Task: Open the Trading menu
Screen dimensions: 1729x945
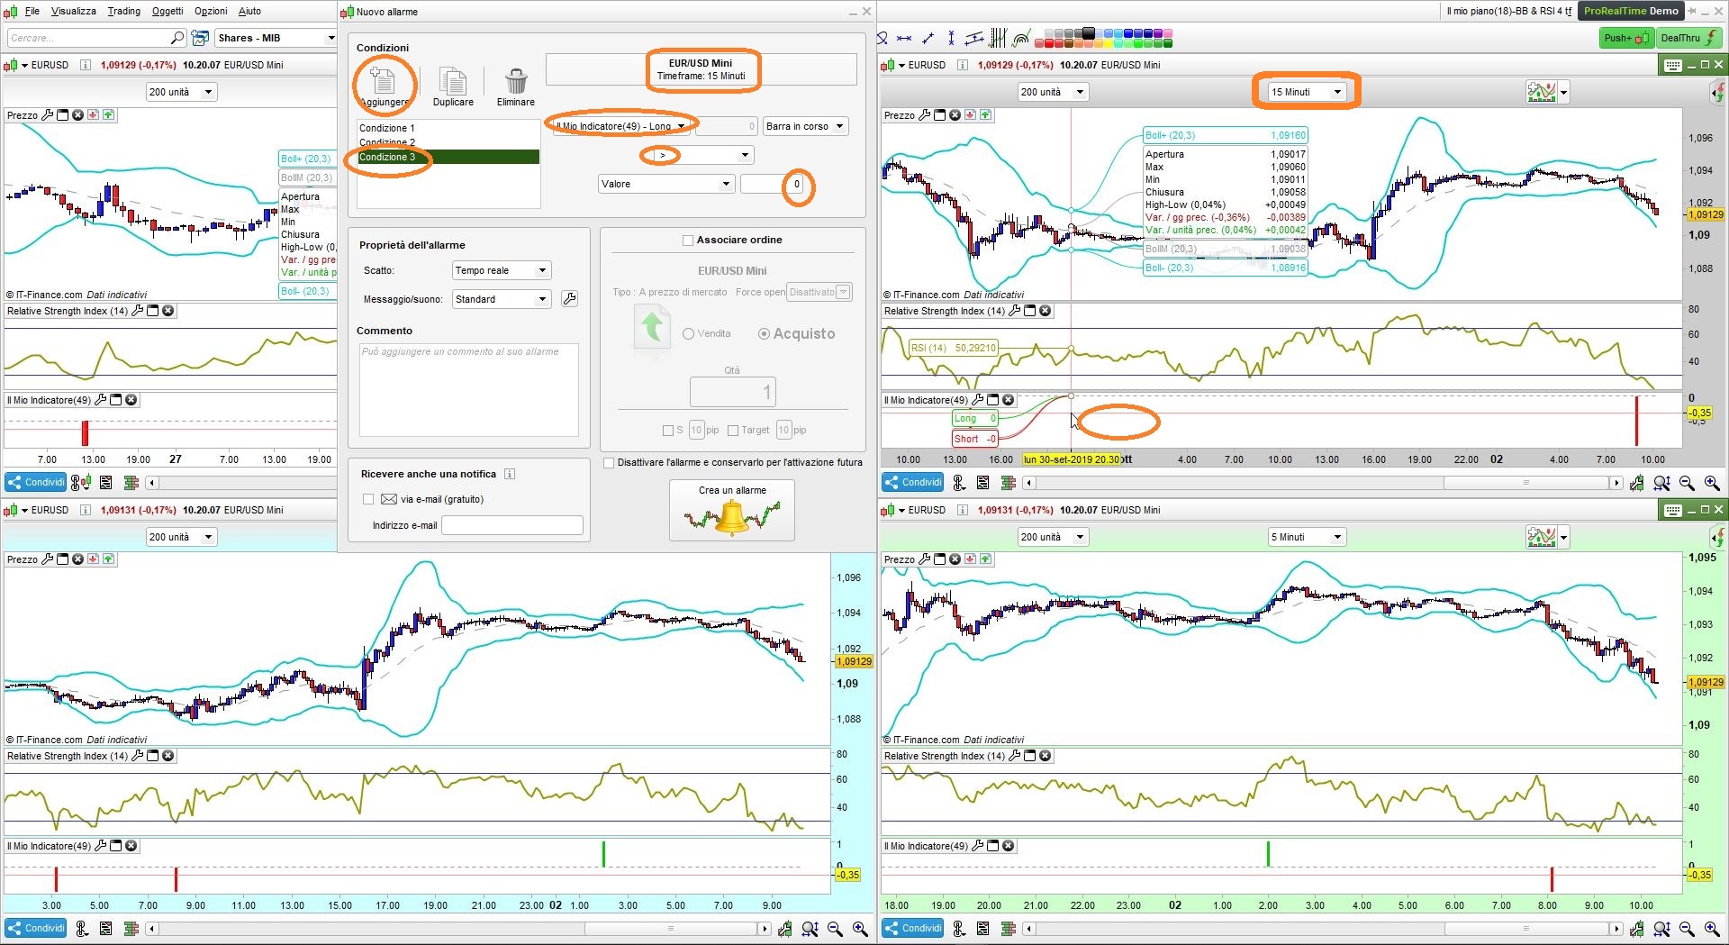Action: point(124,11)
